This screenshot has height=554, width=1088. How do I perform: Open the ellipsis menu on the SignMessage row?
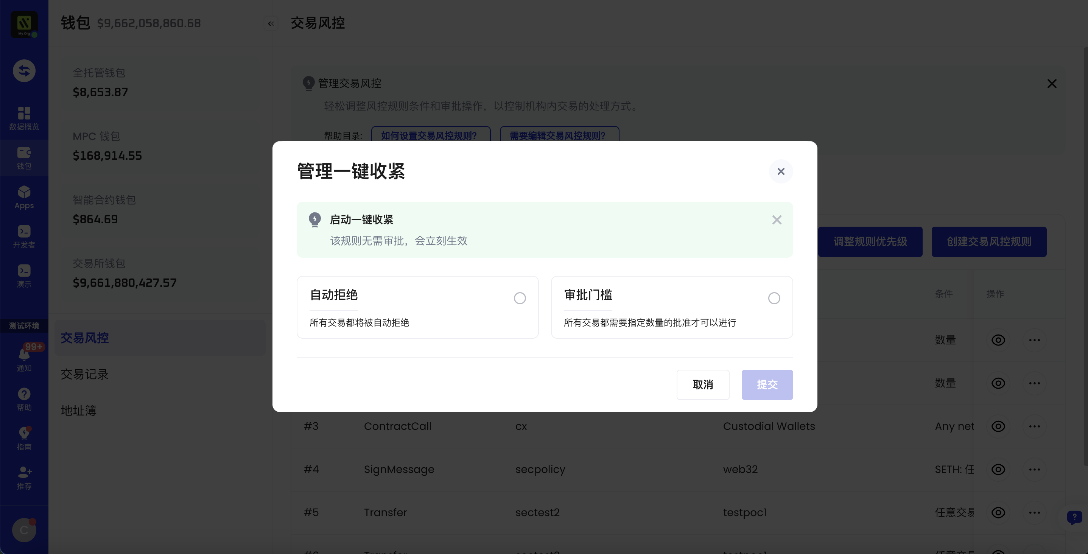pos(1035,469)
